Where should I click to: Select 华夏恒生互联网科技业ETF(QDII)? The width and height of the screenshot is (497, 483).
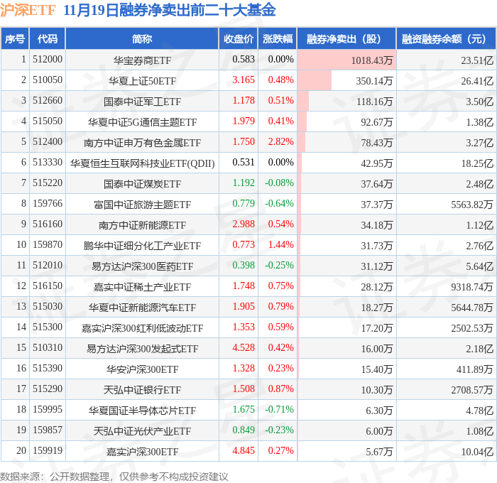click(142, 163)
